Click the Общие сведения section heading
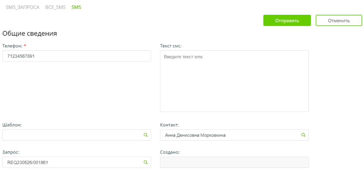 (30, 34)
